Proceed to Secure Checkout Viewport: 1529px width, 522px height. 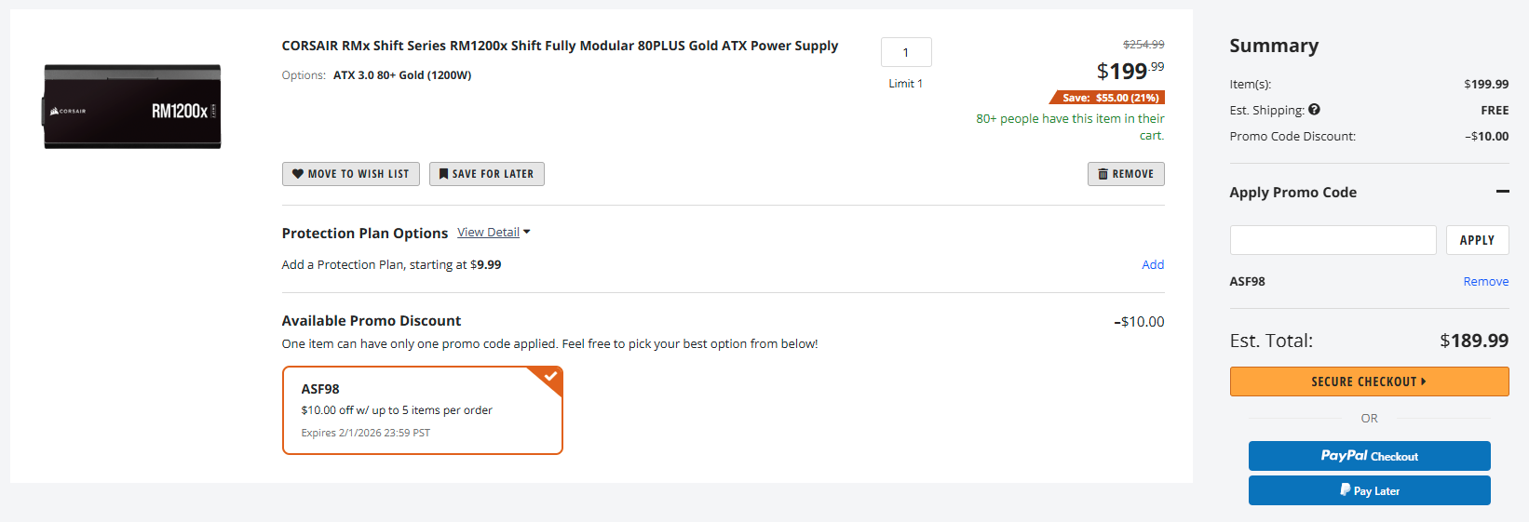(1369, 381)
